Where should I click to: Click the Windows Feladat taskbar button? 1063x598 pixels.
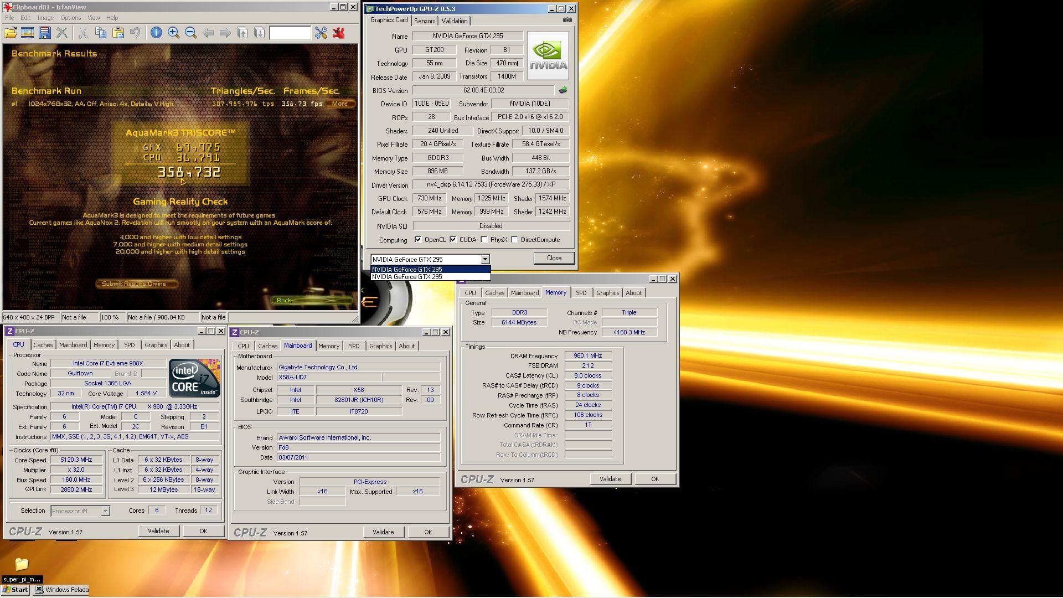point(61,590)
